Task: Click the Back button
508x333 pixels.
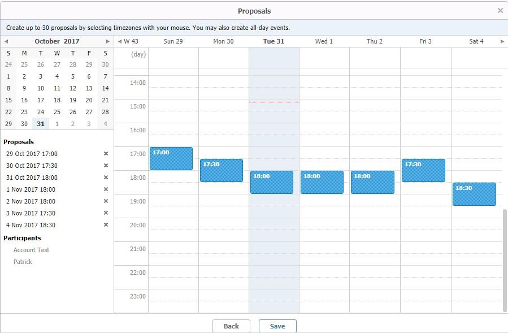Action: pos(231,326)
